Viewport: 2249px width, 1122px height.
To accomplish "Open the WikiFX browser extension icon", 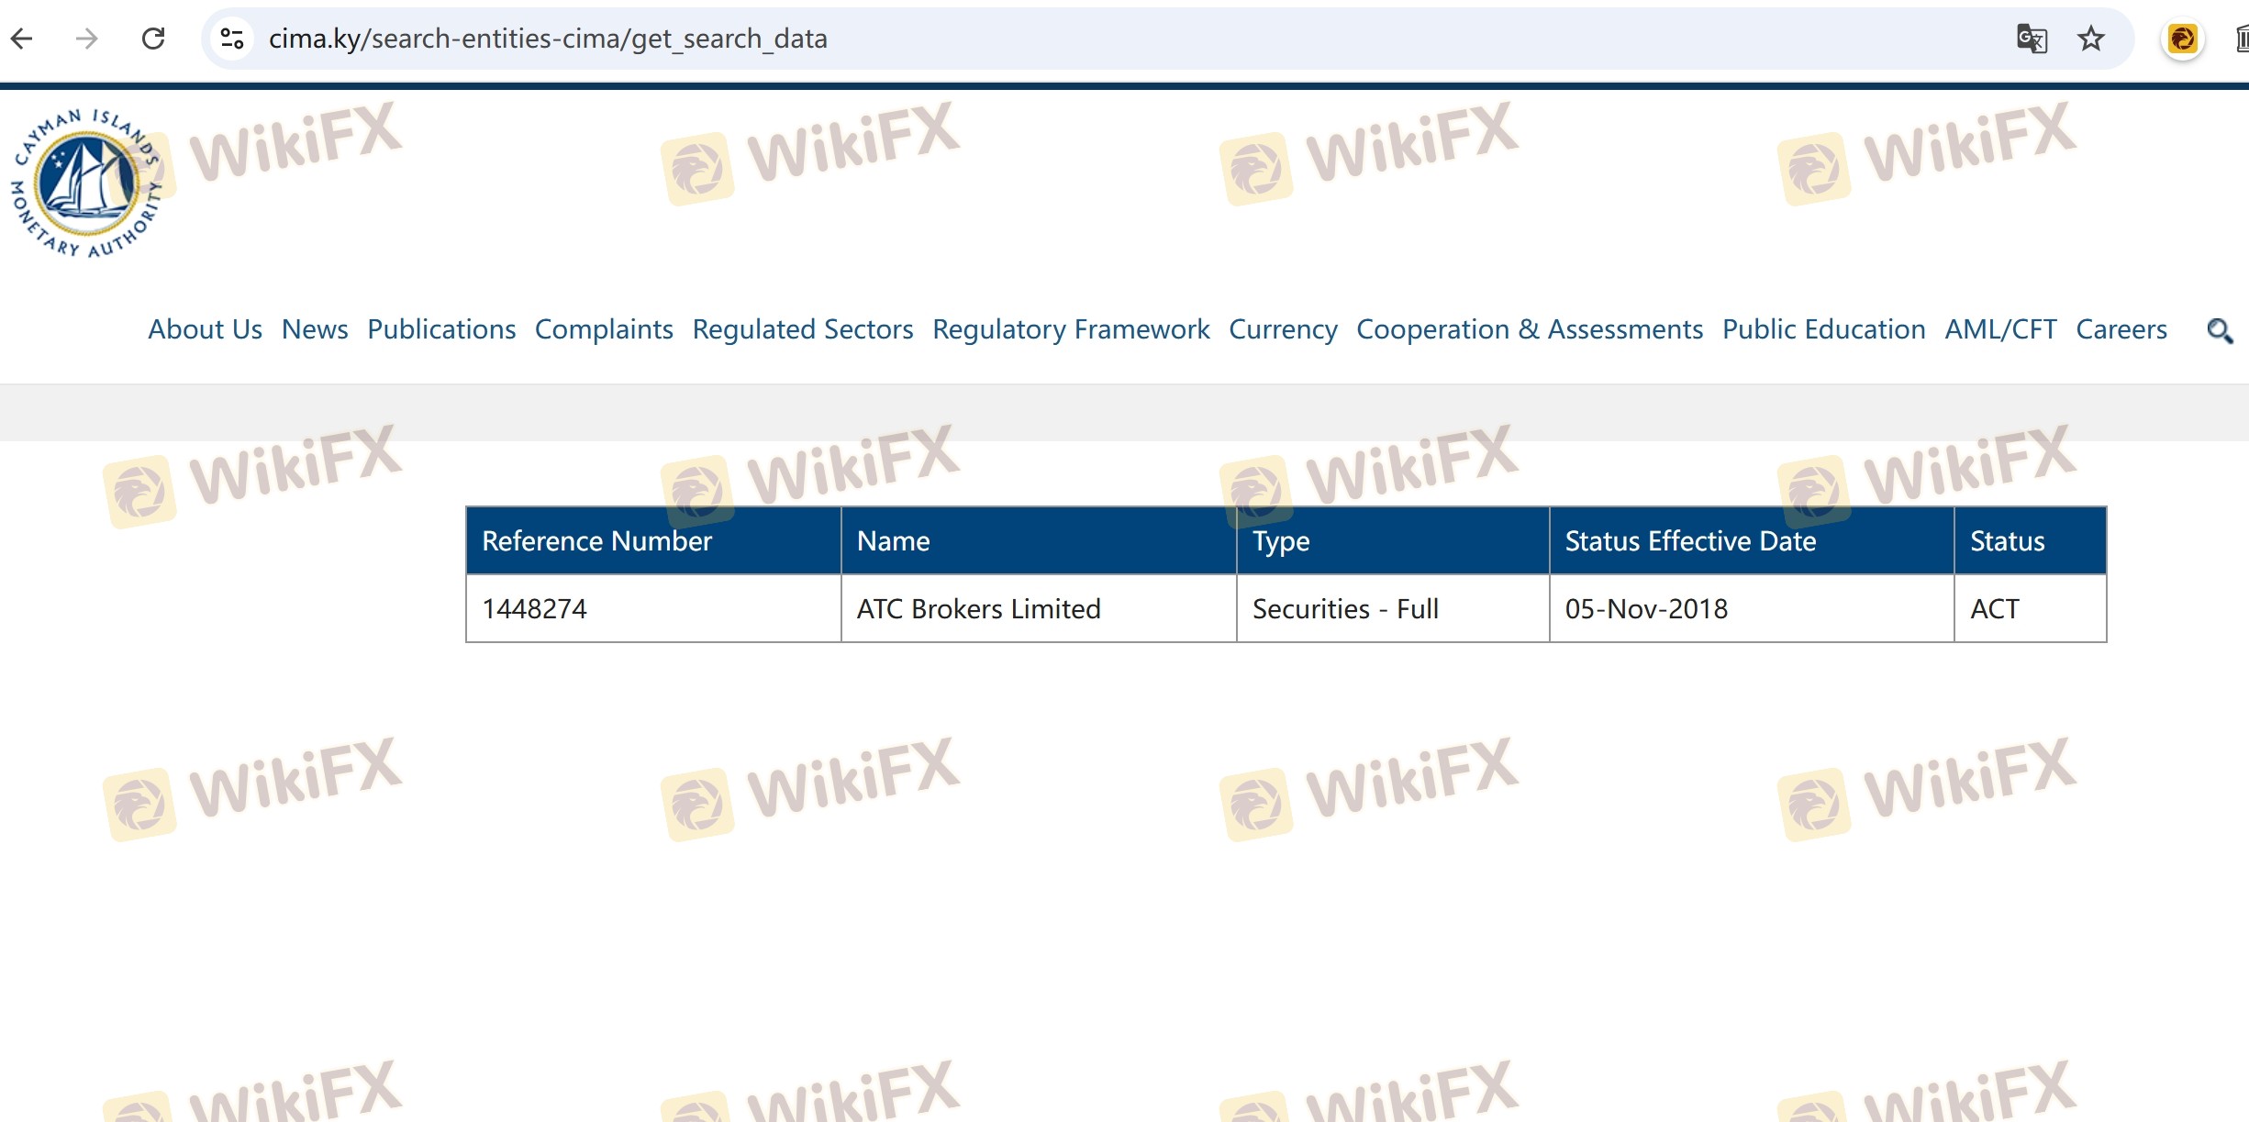I will click(x=2183, y=39).
